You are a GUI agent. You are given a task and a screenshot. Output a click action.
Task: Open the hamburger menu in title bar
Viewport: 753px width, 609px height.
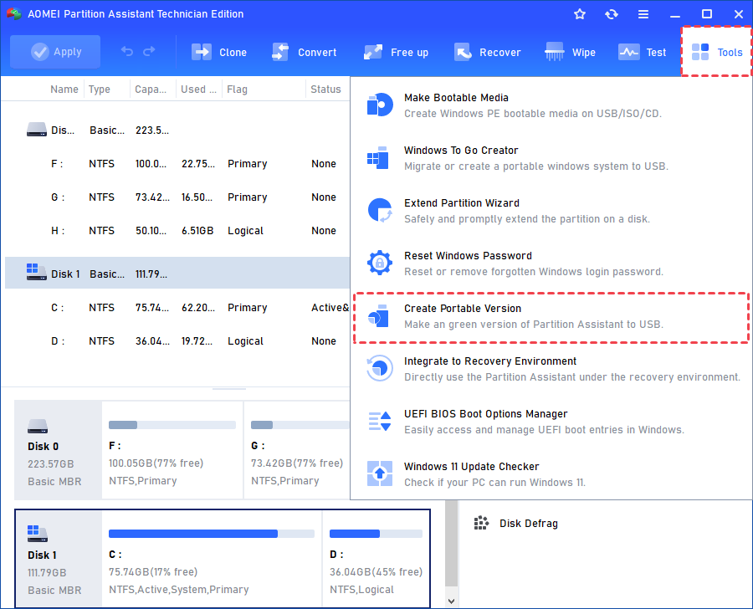point(643,14)
